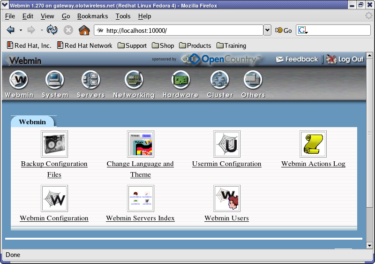Open the Forward history dropdown arrow
This screenshot has width=375, height=264.
(x=42, y=30)
